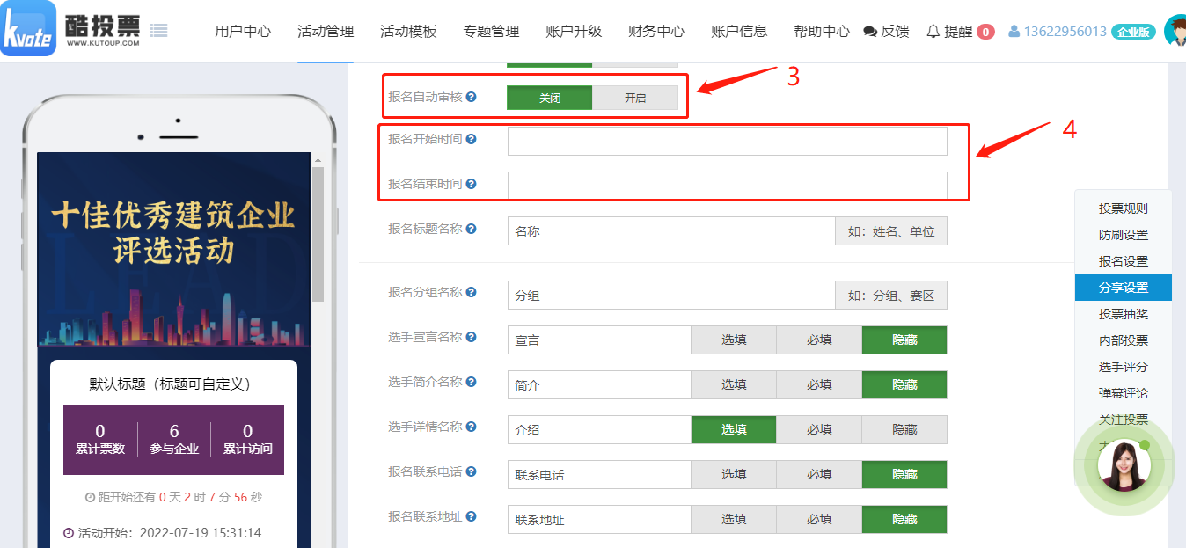The width and height of the screenshot is (1186, 548).
Task: Set 选手详情名称 to 隐藏
Action: (x=904, y=429)
